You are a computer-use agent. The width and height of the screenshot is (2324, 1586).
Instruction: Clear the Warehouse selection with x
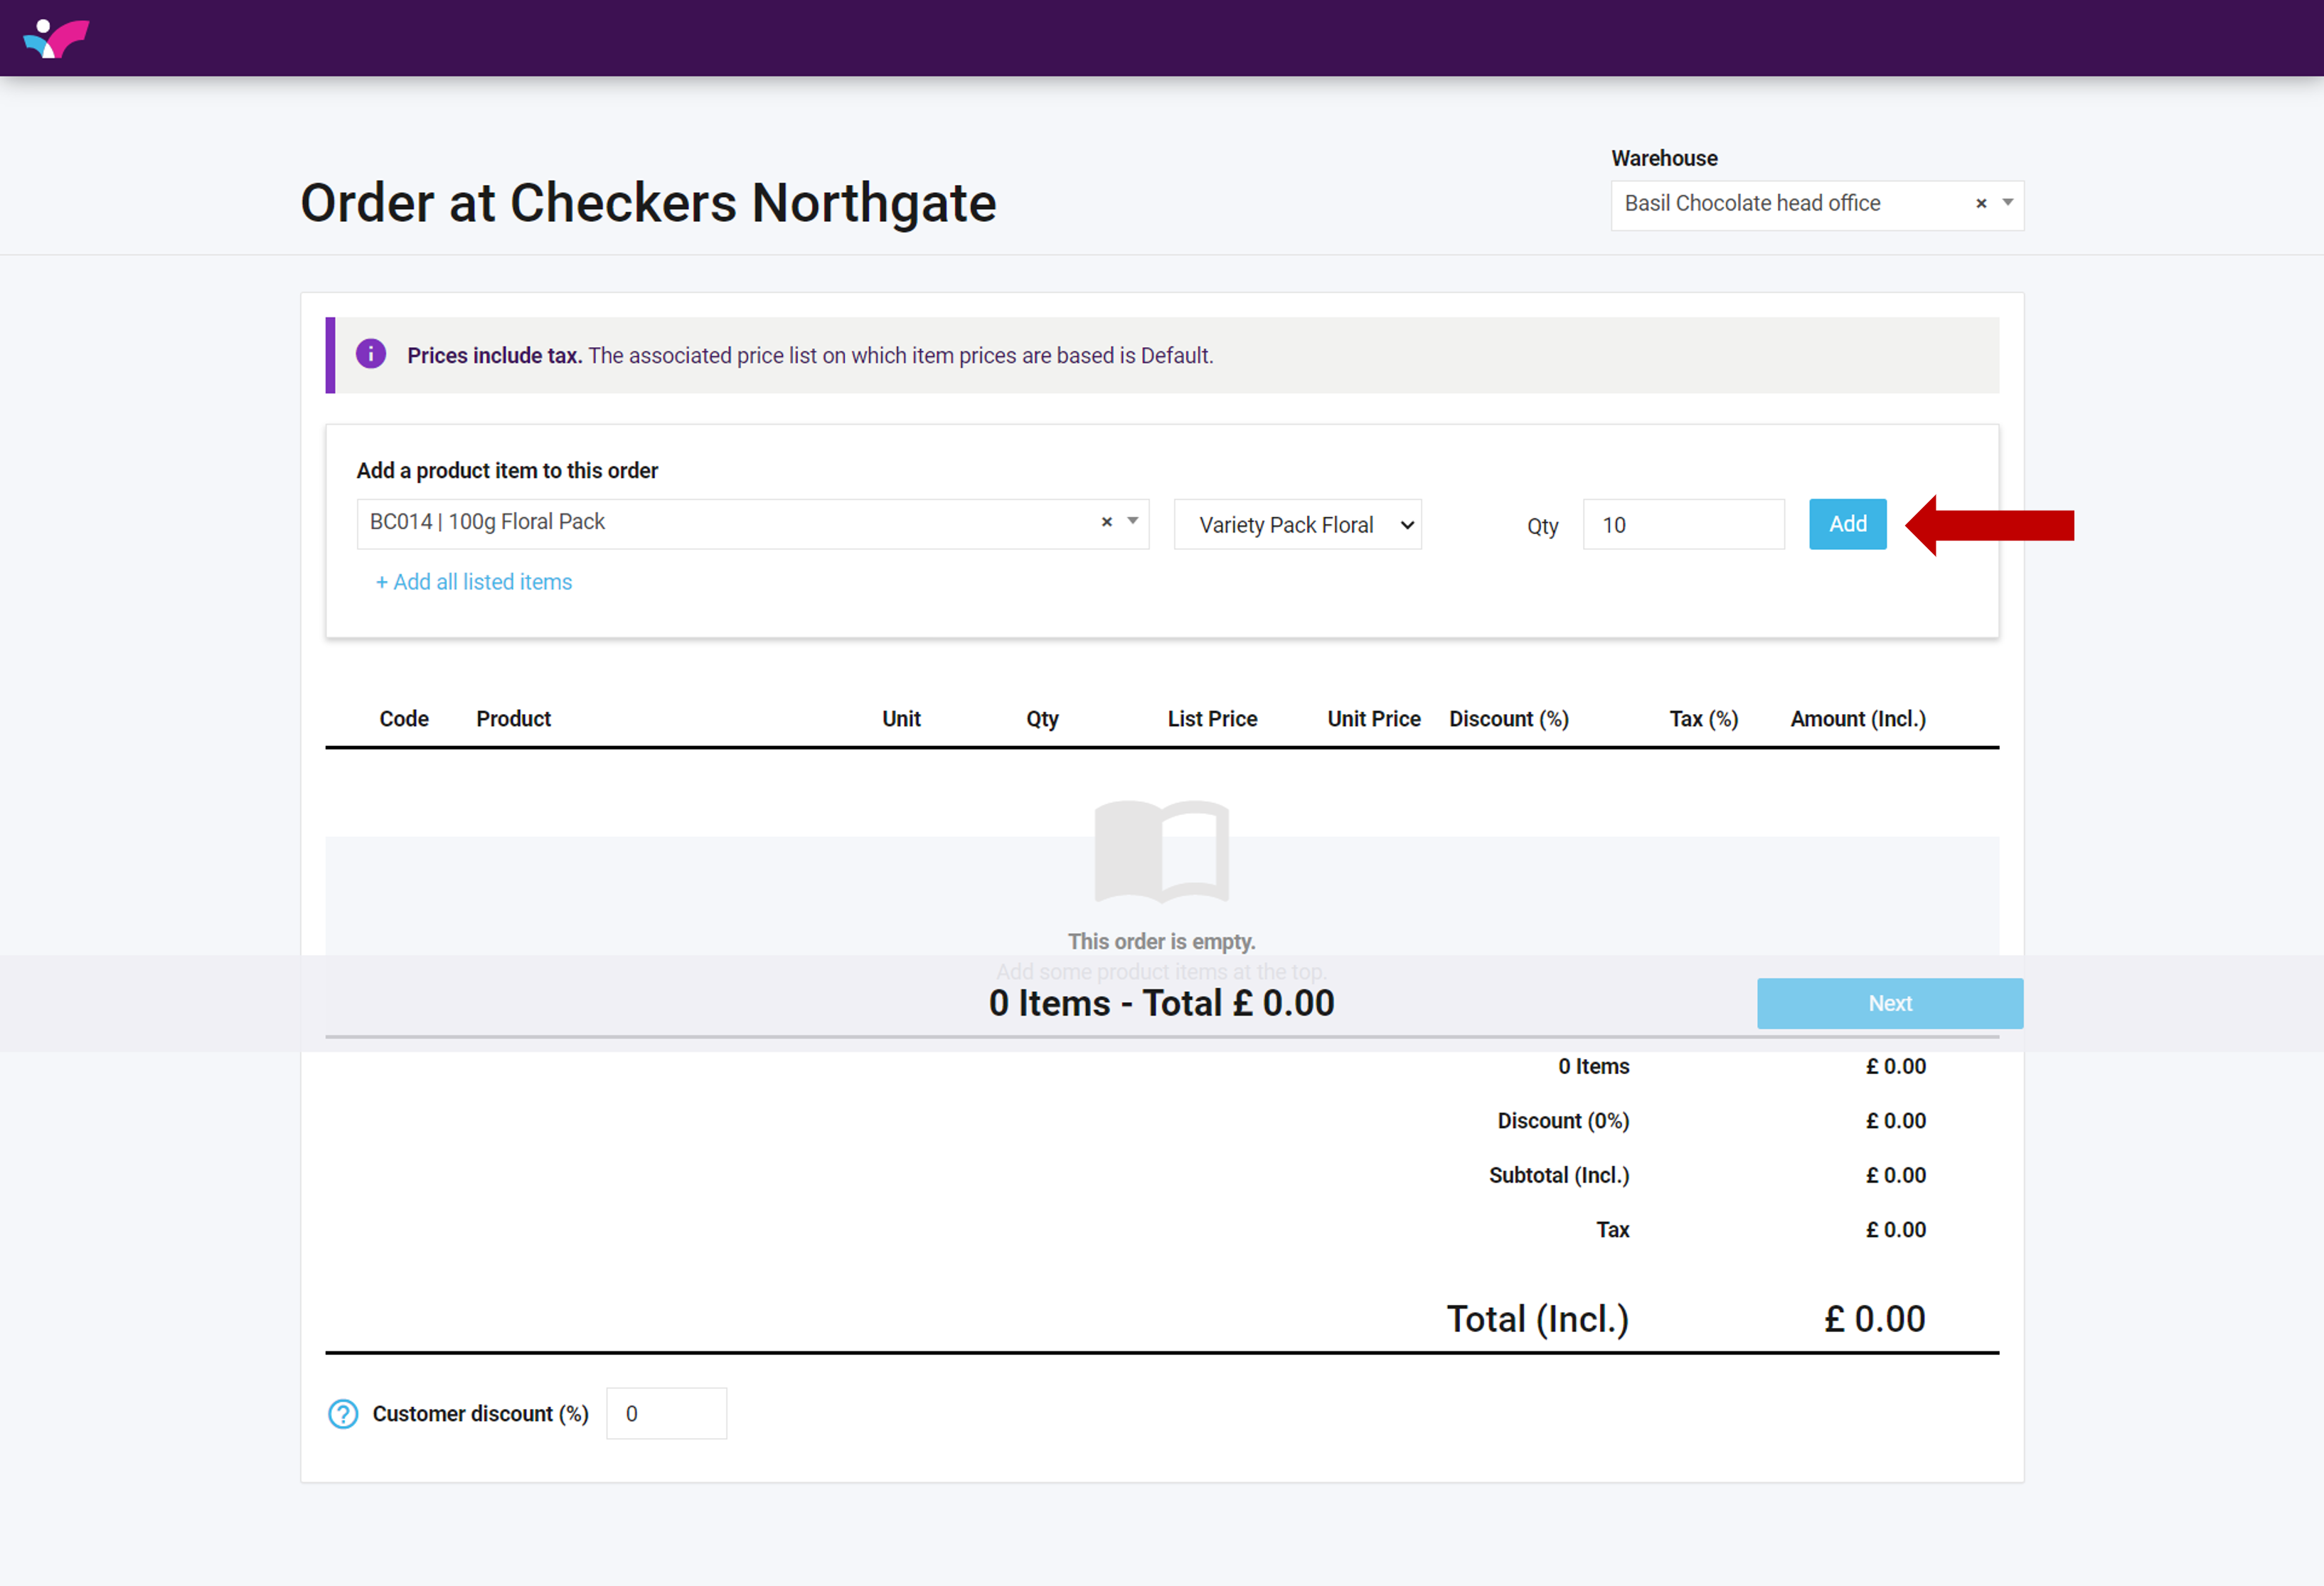click(x=1980, y=204)
